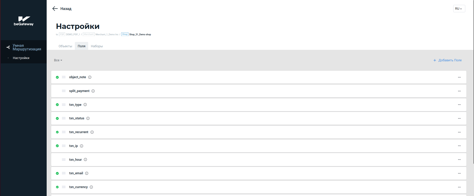Open the RU language dropdown
The image size is (474, 196).
pyautogui.click(x=459, y=9)
